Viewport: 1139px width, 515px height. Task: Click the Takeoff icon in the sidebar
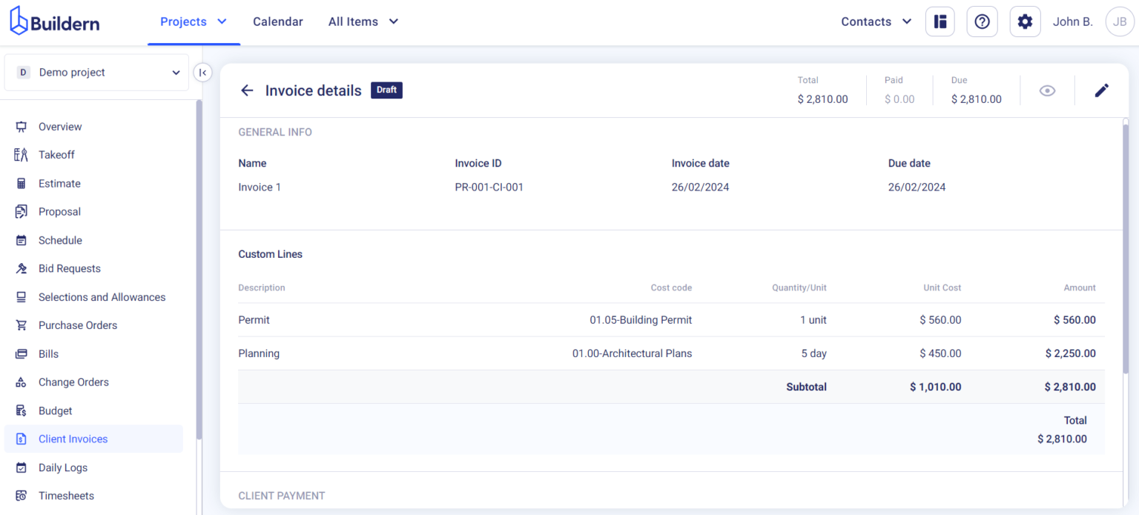[22, 155]
